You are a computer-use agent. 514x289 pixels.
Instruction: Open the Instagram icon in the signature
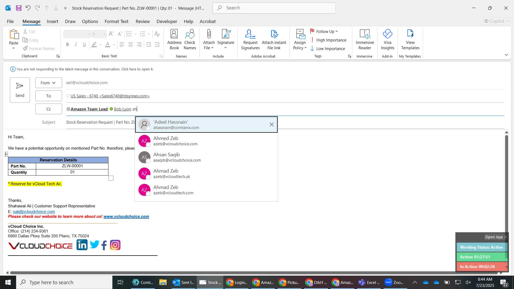tap(115, 245)
